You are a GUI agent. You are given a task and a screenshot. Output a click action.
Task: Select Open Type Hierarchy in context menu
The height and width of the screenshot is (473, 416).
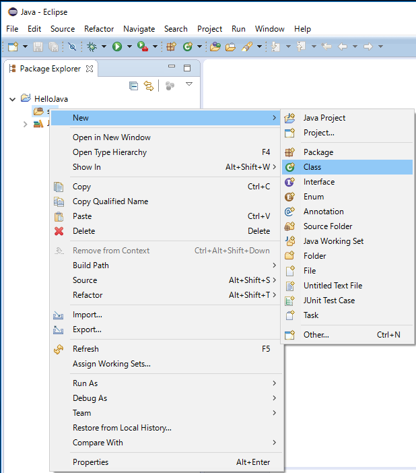pos(166,152)
